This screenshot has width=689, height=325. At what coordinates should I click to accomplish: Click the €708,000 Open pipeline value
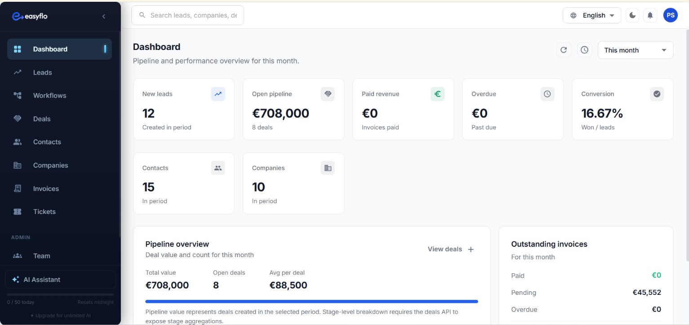280,113
